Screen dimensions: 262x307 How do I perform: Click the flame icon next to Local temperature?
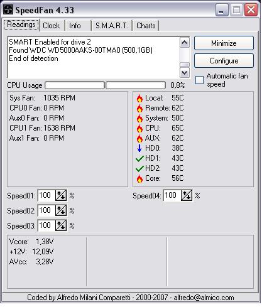coord(139,98)
